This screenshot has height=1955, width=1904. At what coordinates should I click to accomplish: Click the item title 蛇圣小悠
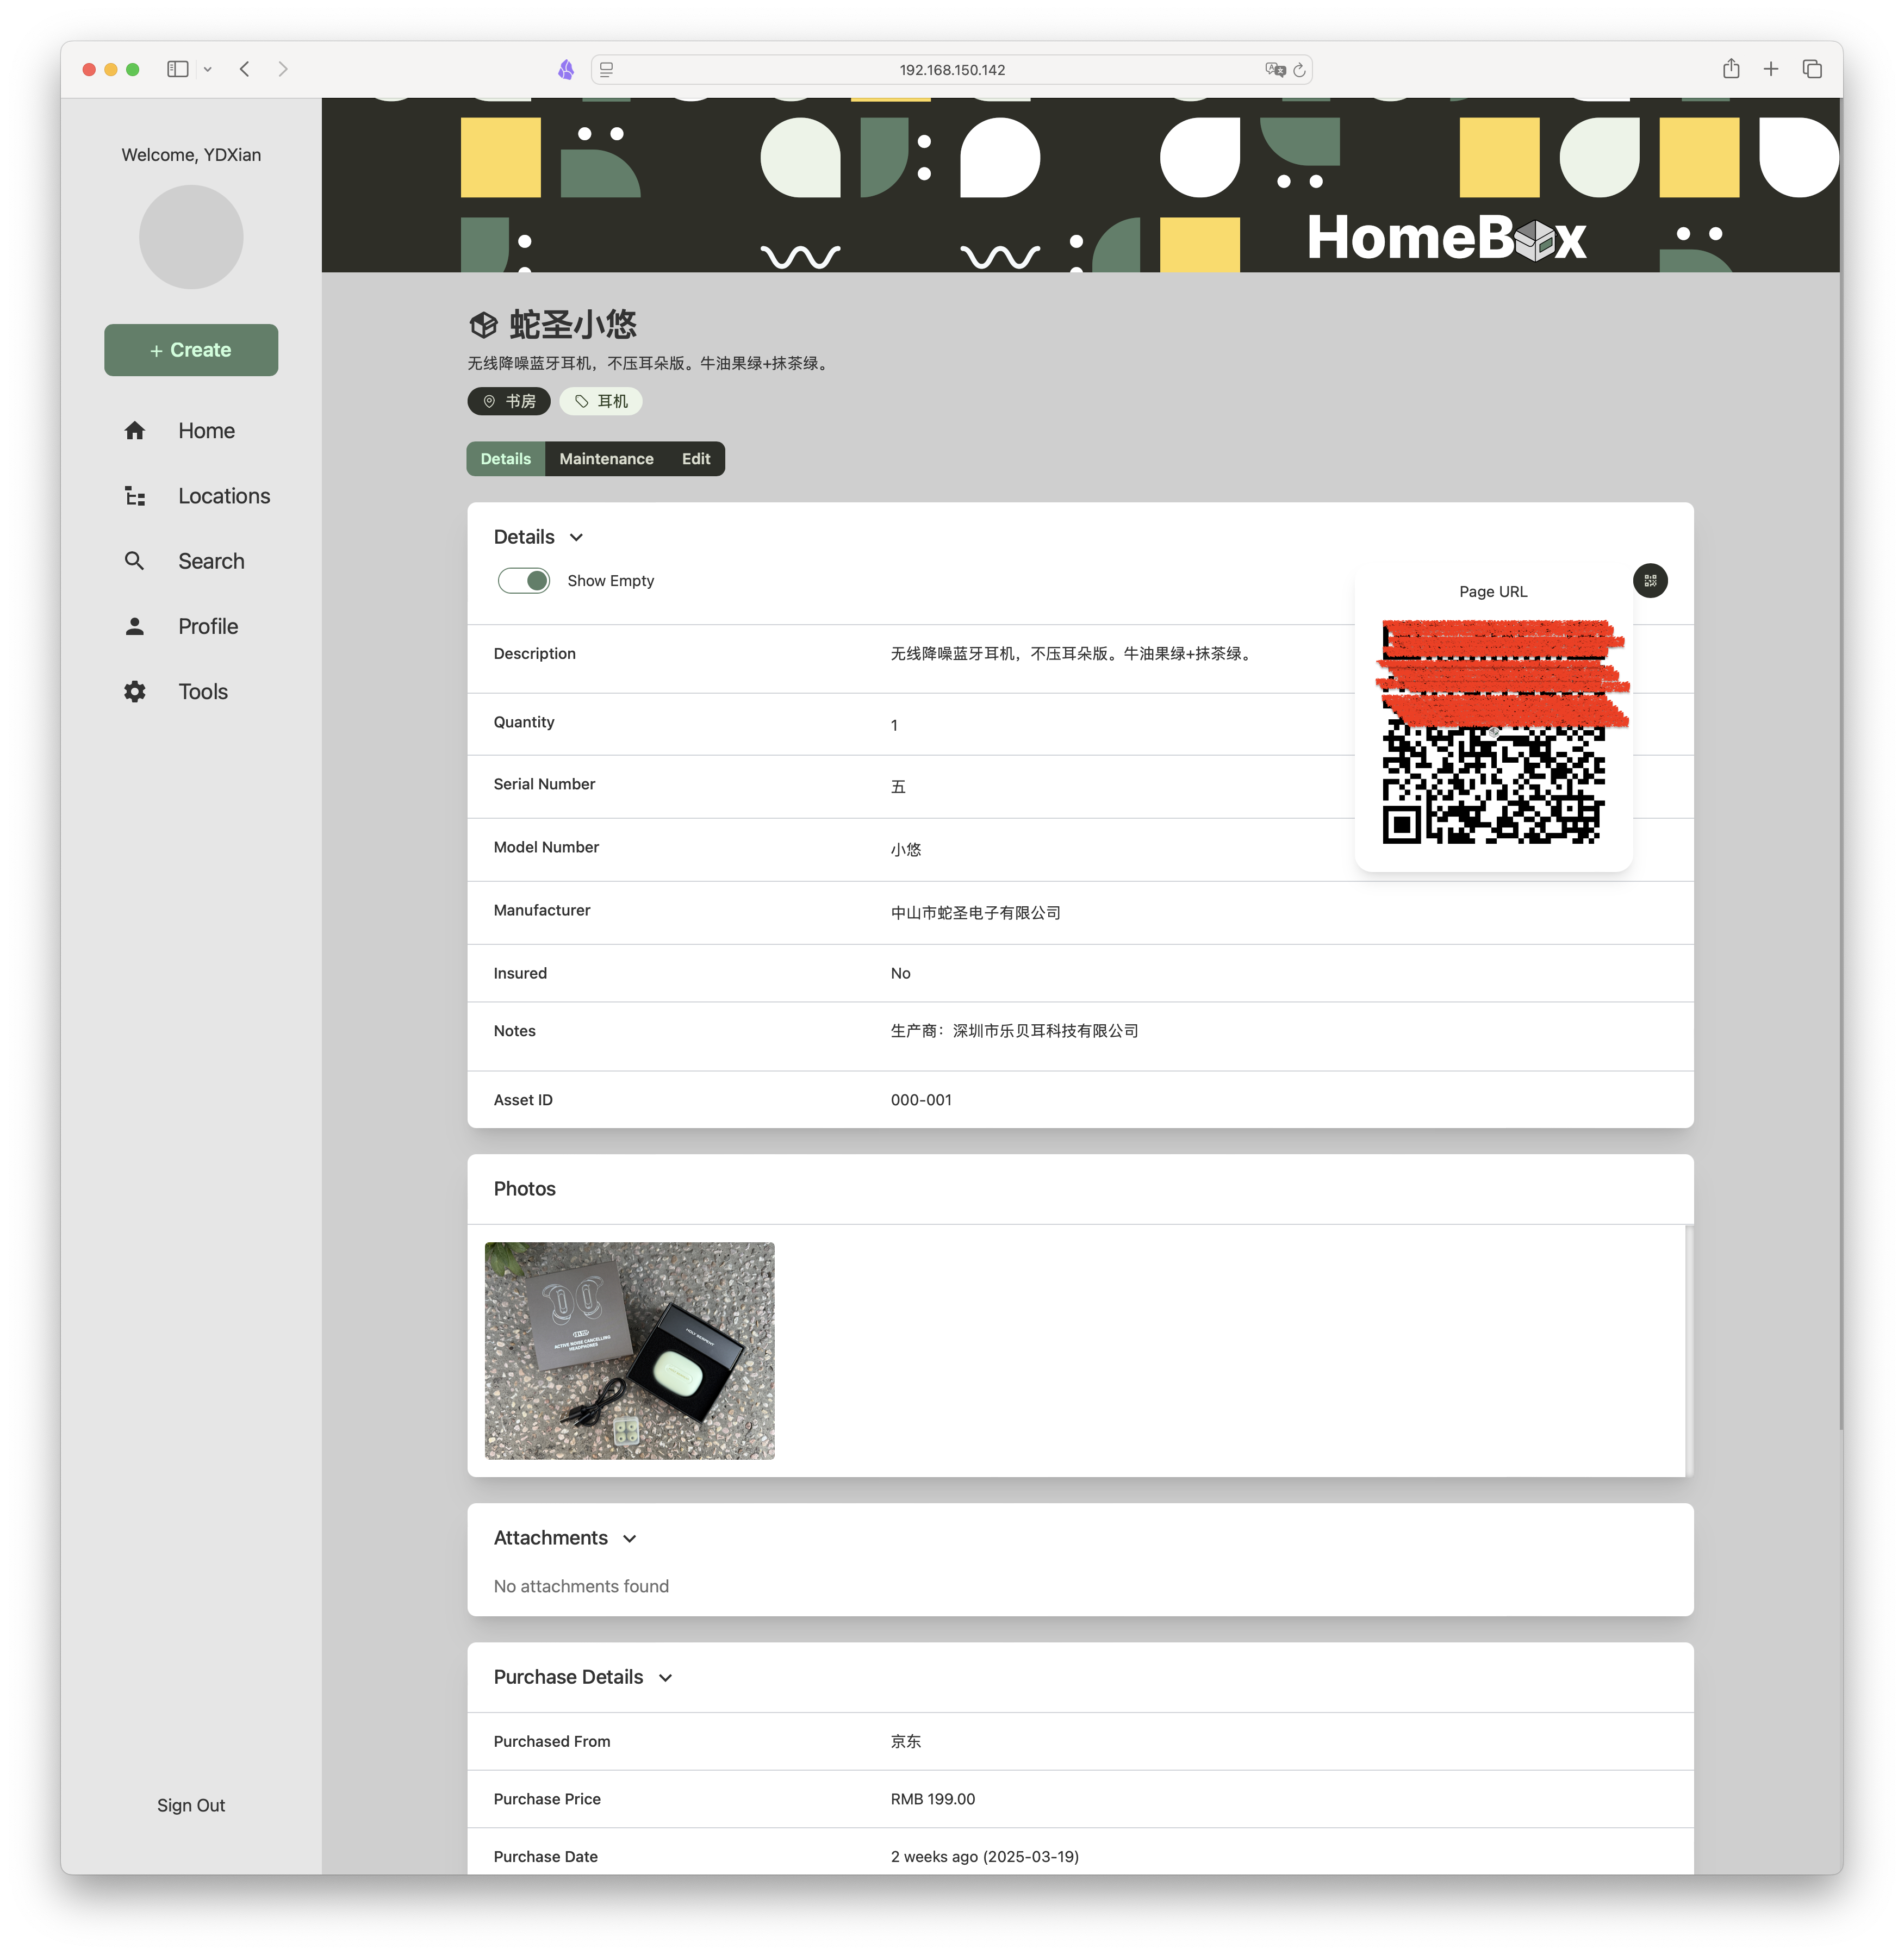pyautogui.click(x=573, y=325)
